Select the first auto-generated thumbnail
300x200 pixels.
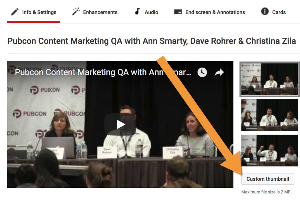270,79
